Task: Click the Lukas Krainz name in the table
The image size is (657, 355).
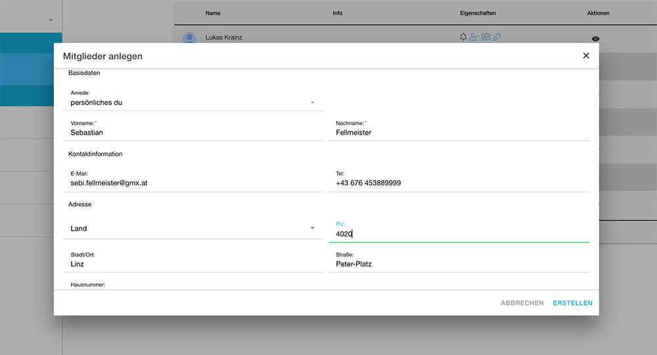Action: pos(224,37)
